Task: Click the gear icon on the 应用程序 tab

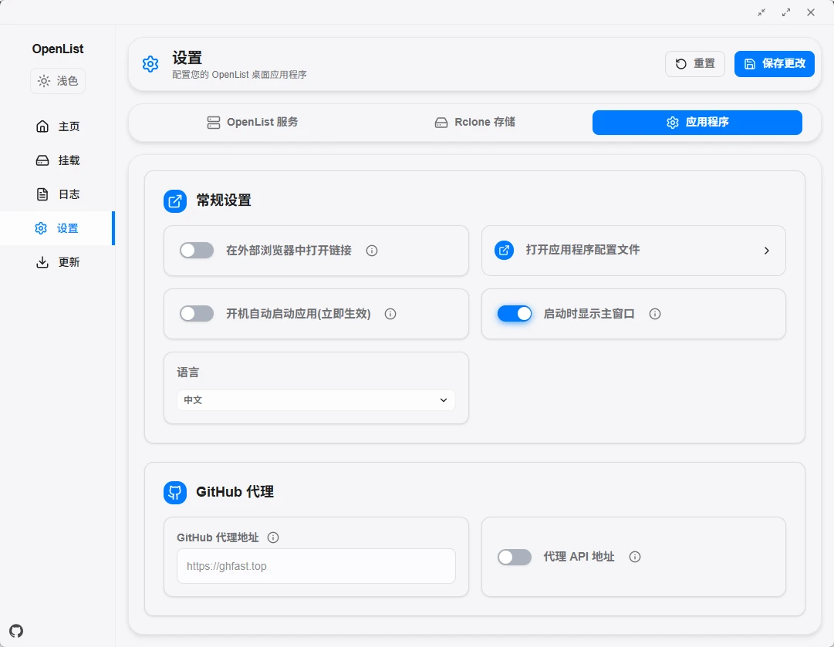Action: click(x=672, y=123)
